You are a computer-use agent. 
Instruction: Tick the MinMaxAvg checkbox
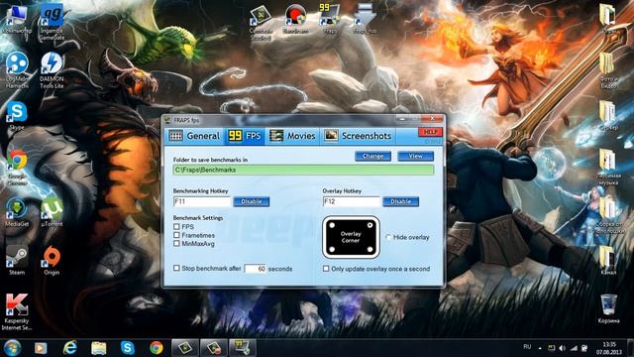[x=176, y=244]
